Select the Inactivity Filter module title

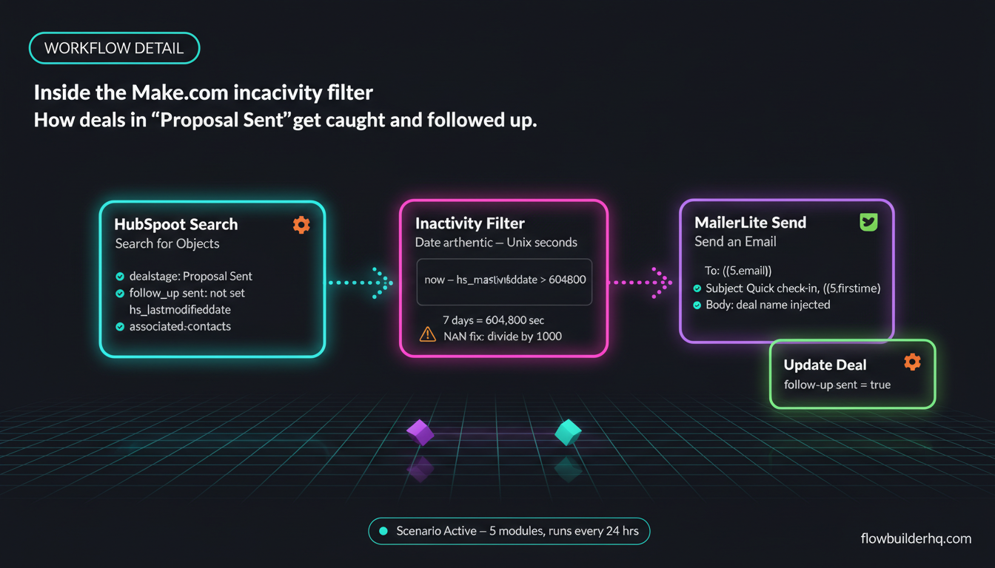pos(470,223)
